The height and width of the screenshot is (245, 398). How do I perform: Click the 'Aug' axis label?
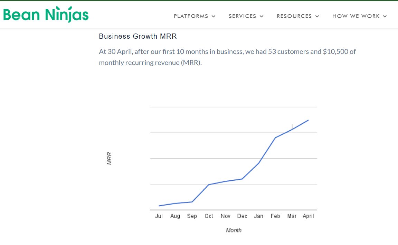[175, 216]
